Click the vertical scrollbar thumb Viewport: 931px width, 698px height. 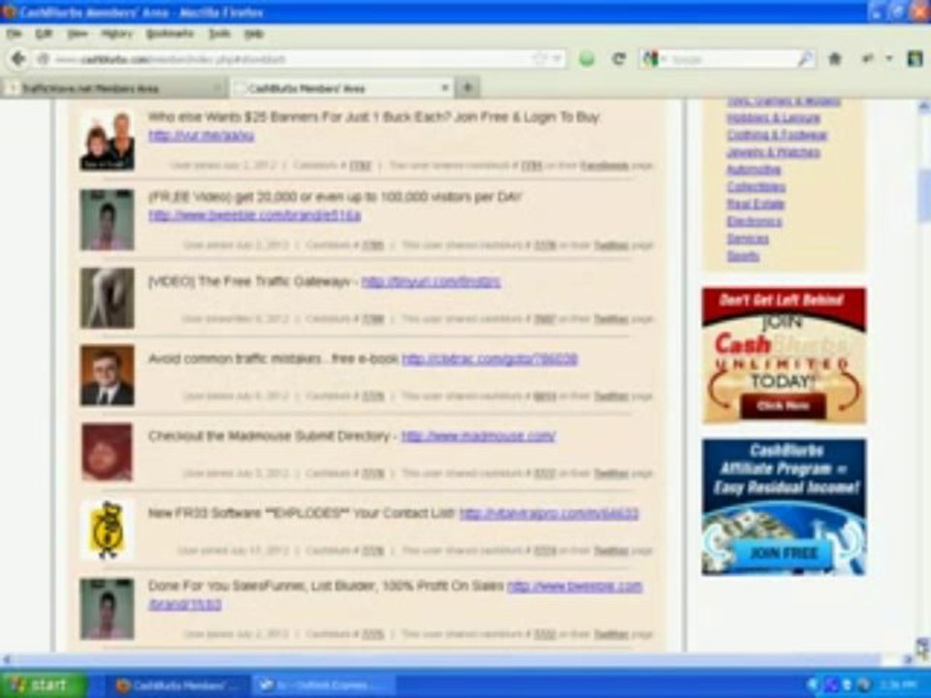pos(924,198)
